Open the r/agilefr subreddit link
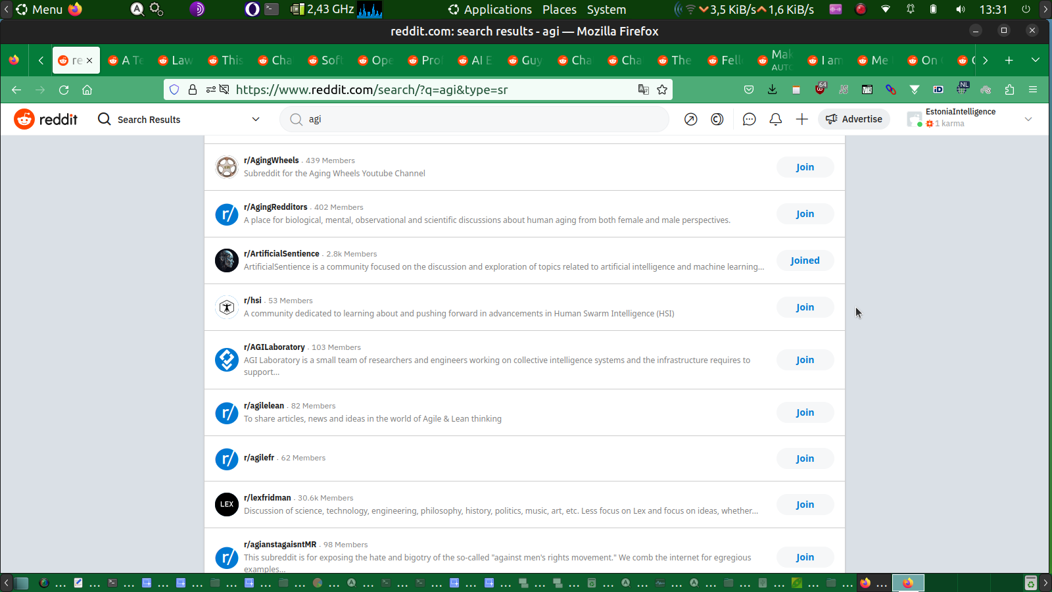 pyautogui.click(x=259, y=458)
